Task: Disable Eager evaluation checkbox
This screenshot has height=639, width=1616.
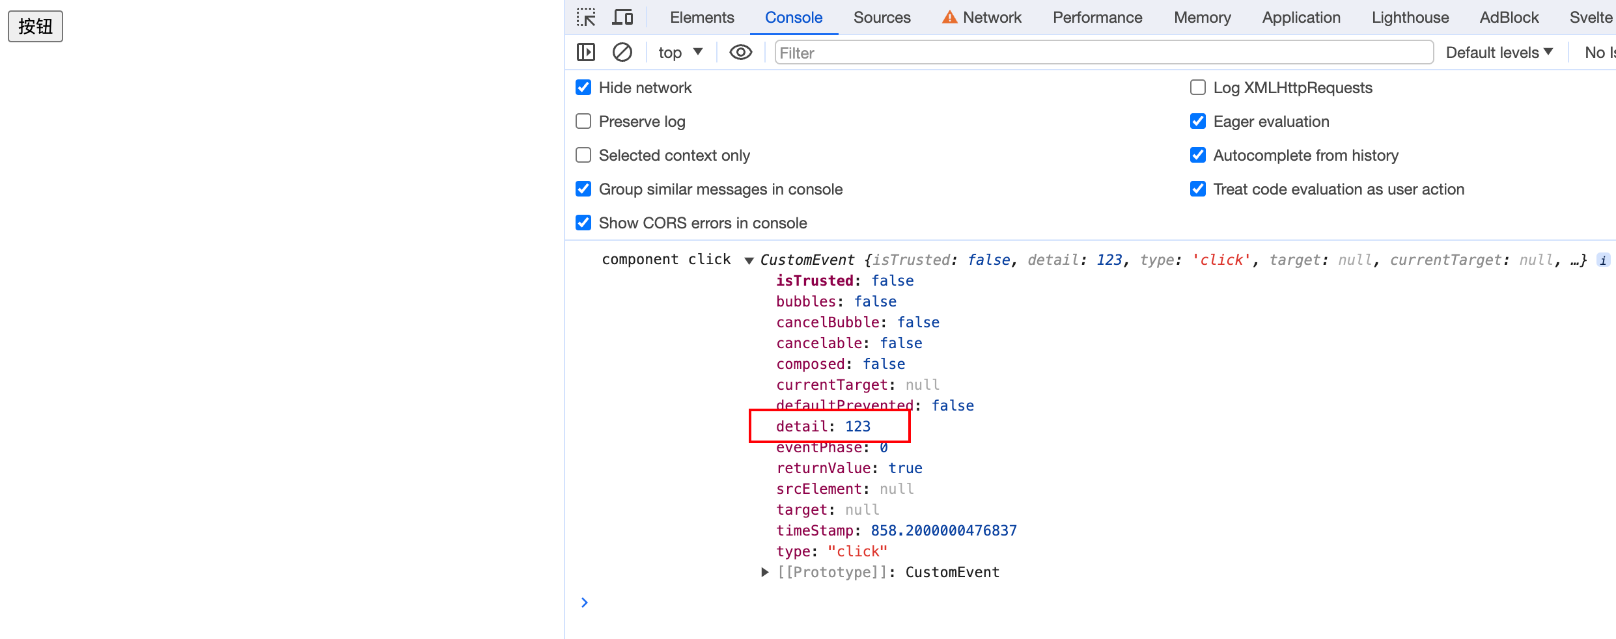Action: 1198,122
